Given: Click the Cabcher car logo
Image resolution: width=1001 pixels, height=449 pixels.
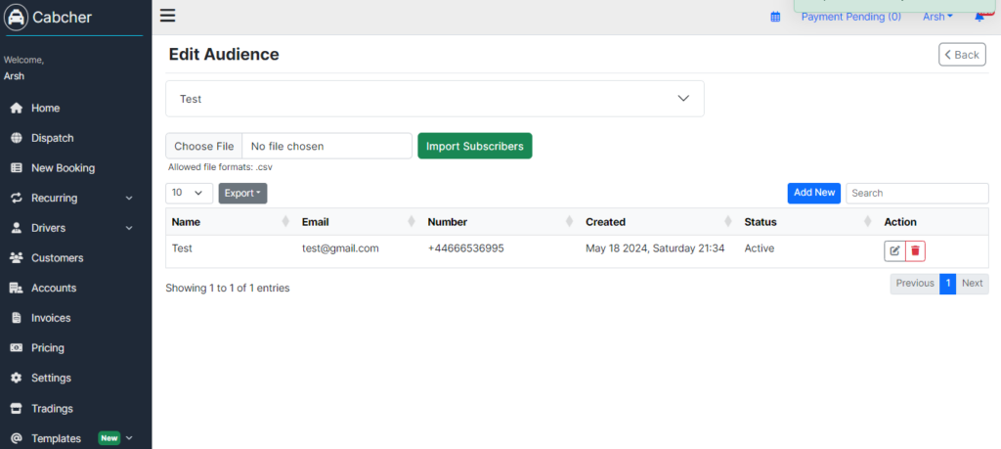Looking at the screenshot, I should tap(16, 18).
